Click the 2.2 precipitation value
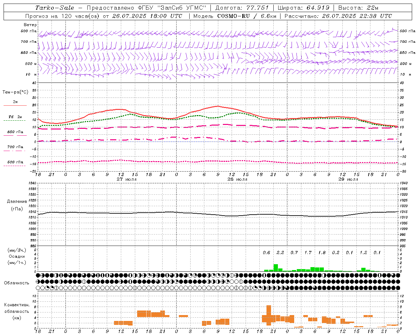Viewport: 417px width, 334px height. pyautogui.click(x=280, y=252)
